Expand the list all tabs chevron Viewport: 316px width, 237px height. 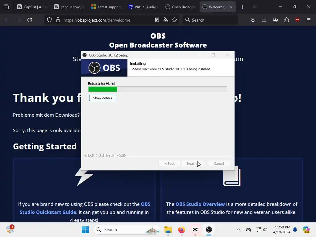255,7
